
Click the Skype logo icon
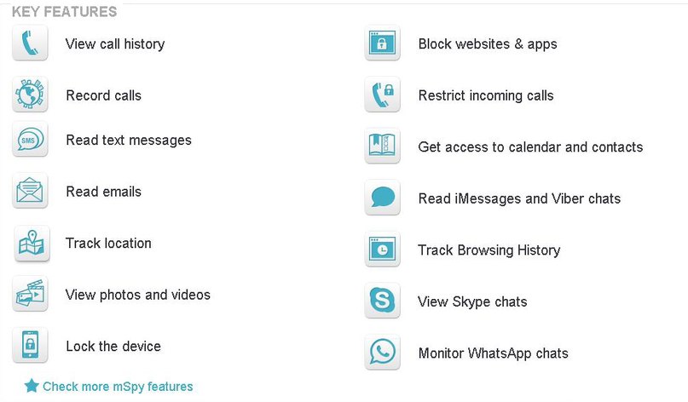(x=382, y=301)
